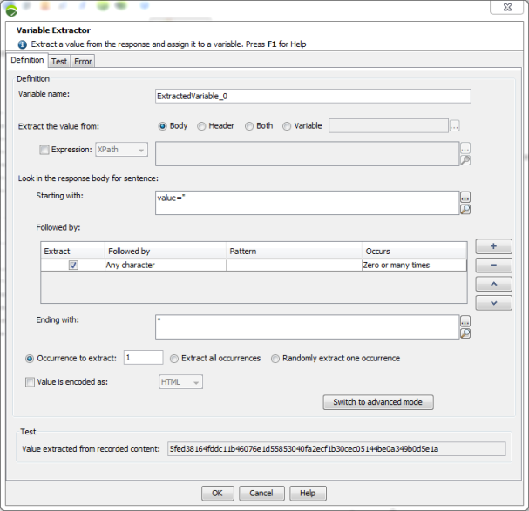Select Occurrence to extract option
Screen dimensions: 529x511
pos(30,359)
